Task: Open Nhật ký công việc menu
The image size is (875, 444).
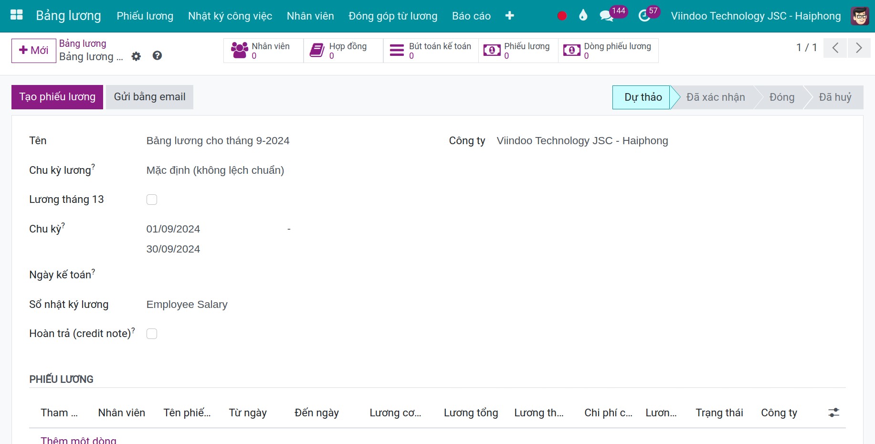Action: click(230, 16)
